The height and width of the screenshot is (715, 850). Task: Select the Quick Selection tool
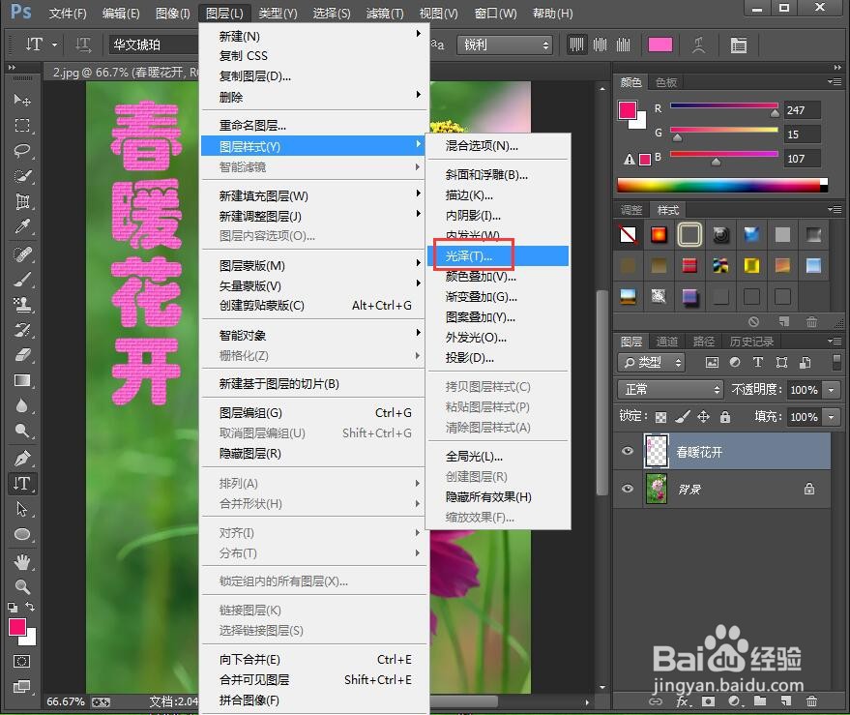pos(22,176)
